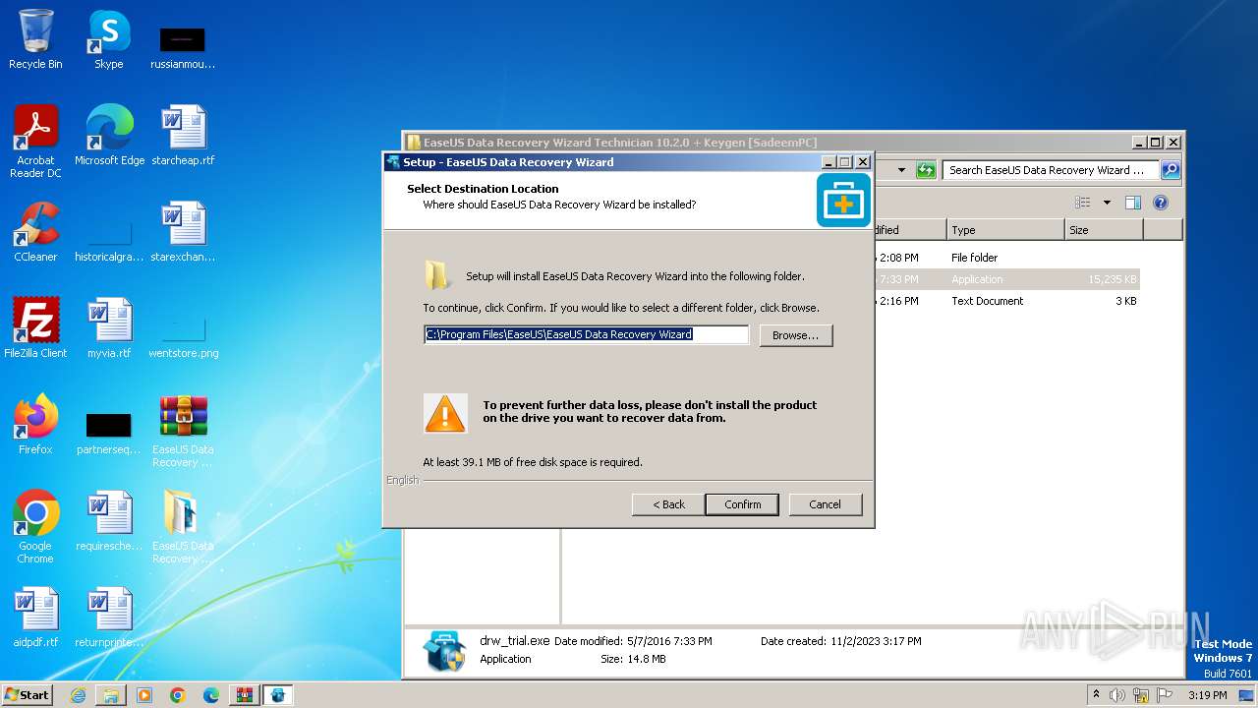Go Back in the Setup wizard
This screenshot has width=1258, height=708.
click(668, 504)
